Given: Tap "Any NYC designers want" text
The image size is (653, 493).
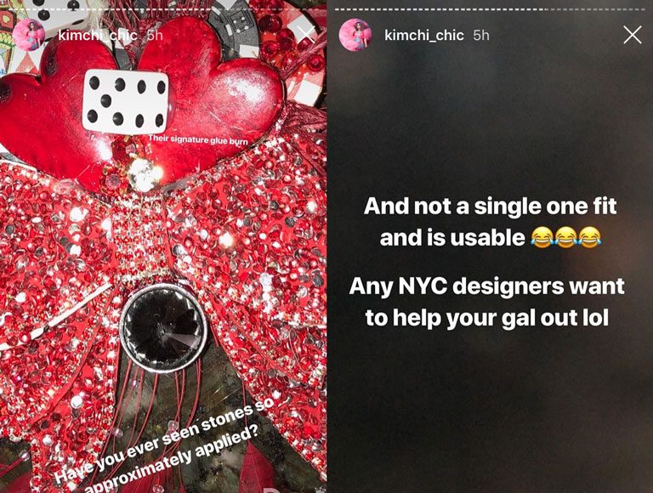Looking at the screenshot, I should pos(487,286).
